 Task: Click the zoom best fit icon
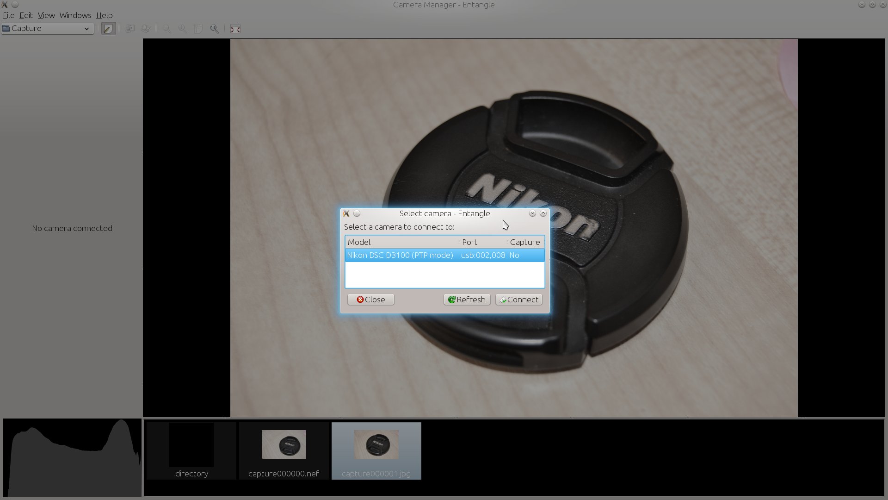point(198,29)
